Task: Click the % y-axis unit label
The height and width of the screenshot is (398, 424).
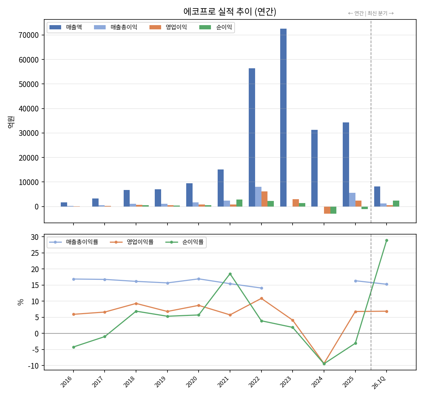Action: (x=20, y=302)
